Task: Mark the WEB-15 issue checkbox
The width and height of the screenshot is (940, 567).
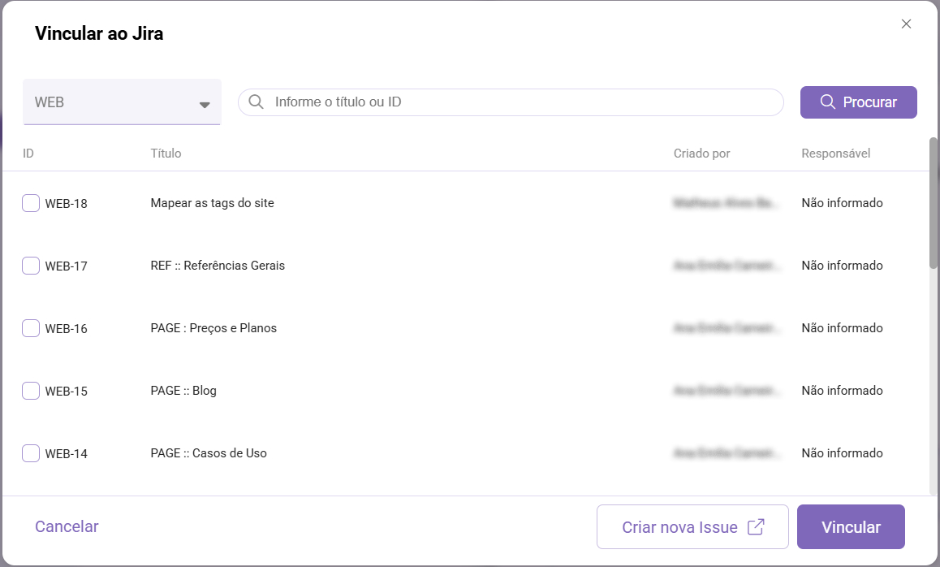Action: 31,391
